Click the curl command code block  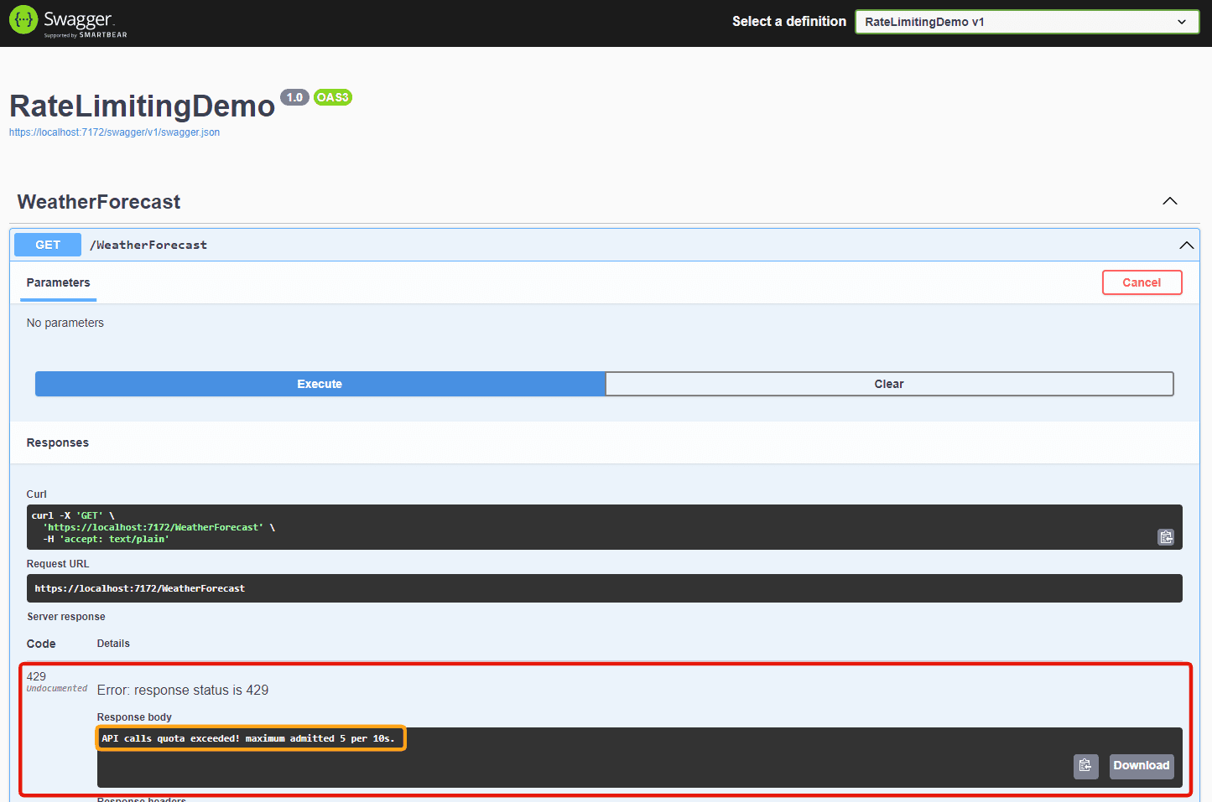coord(604,527)
